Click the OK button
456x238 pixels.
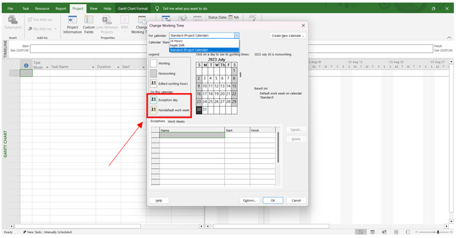(x=273, y=200)
